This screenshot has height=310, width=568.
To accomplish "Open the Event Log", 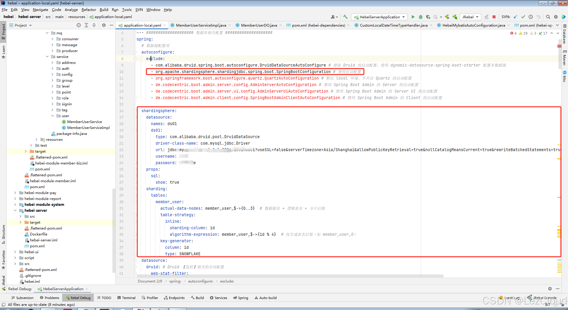I will (x=511, y=298).
